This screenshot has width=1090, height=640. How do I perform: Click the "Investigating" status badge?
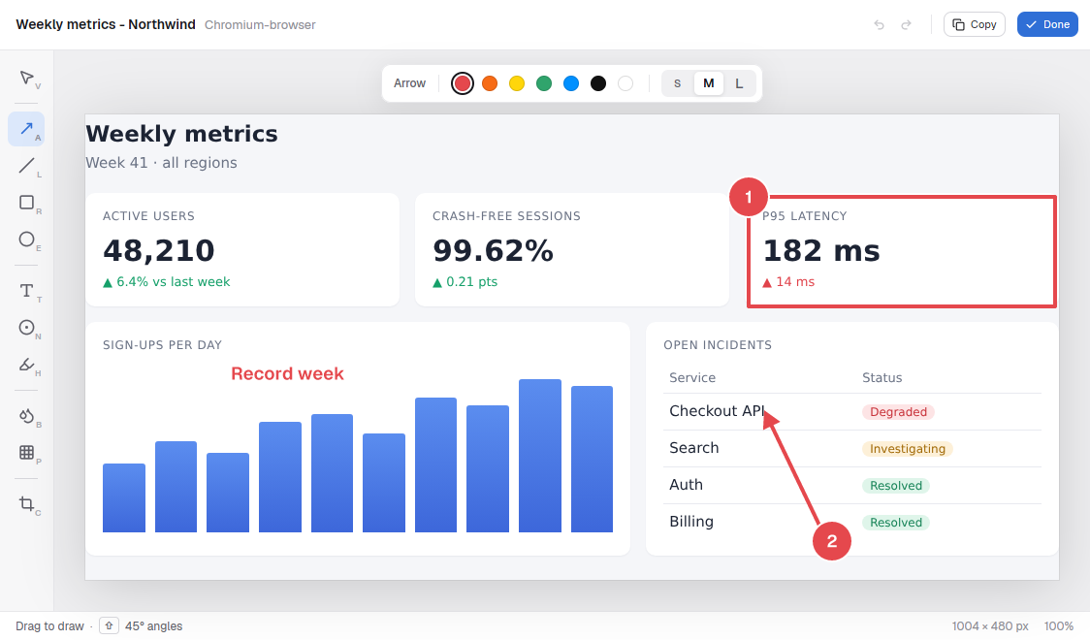(x=907, y=449)
